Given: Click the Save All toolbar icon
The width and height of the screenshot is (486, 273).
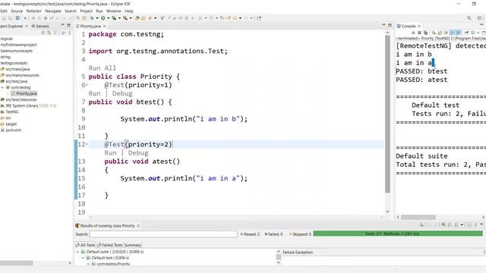Looking at the screenshot, I should [10, 18].
